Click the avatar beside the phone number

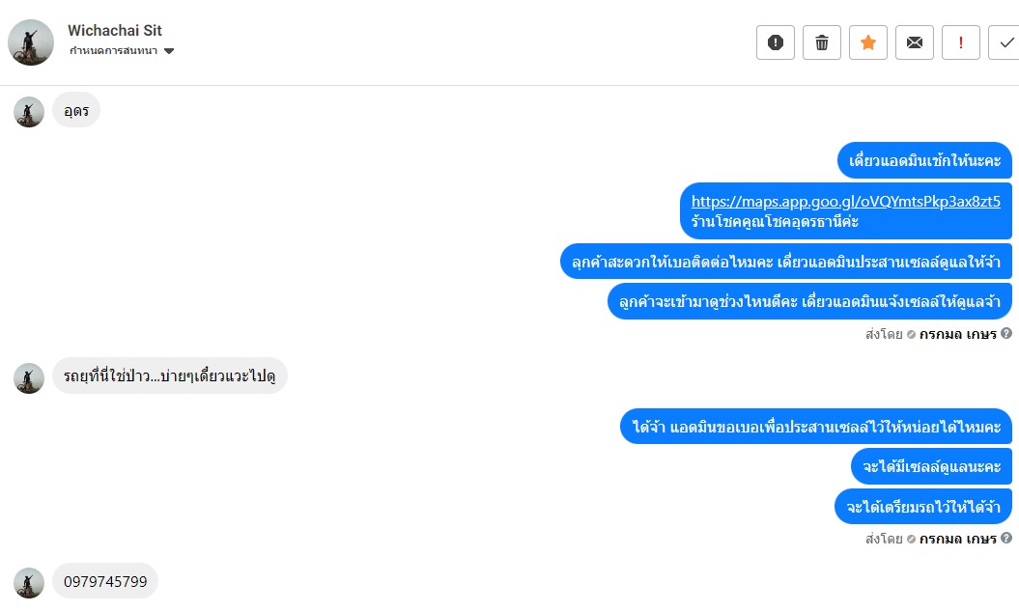point(29,582)
